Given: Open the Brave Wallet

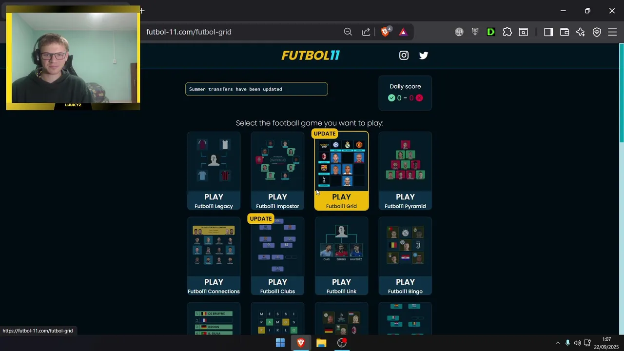Looking at the screenshot, I should (x=565, y=32).
